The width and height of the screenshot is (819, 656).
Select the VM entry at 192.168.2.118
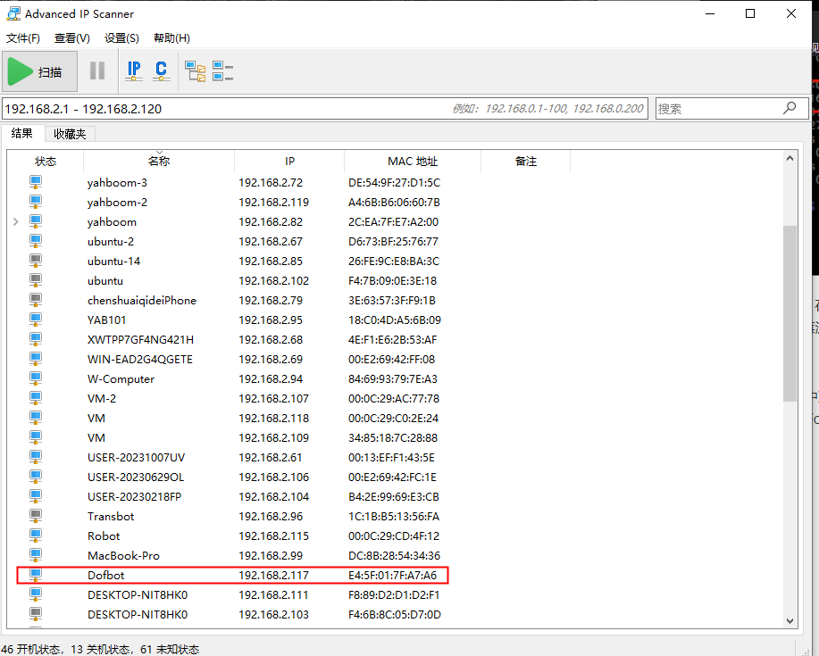point(96,418)
